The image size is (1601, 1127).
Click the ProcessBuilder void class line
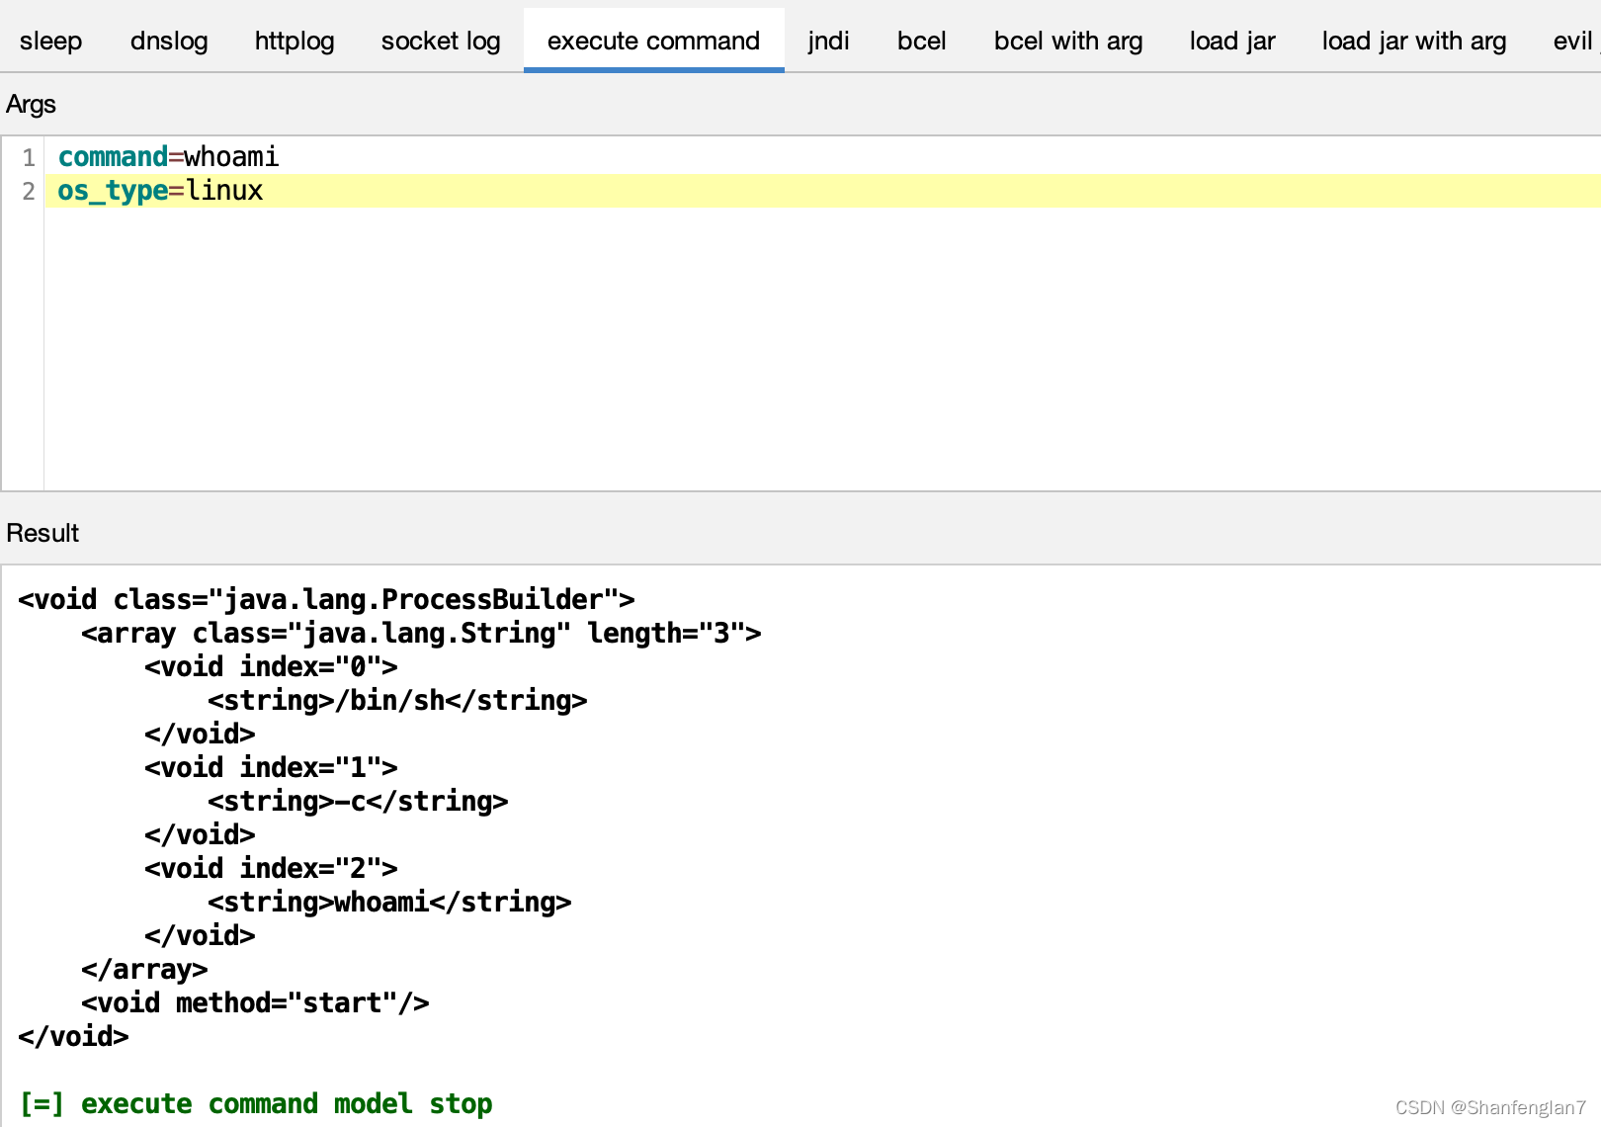click(x=326, y=599)
